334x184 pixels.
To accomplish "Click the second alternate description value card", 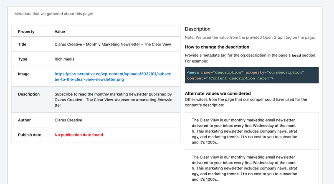I will pyautogui.click(x=252, y=167).
